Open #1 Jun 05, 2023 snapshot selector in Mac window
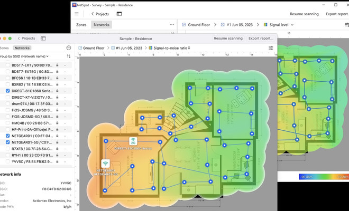Screen dimensions: 349x211 [129, 48]
